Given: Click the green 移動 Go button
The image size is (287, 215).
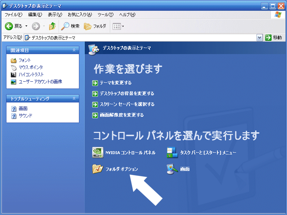Looking at the screenshot, I should pos(273,38).
